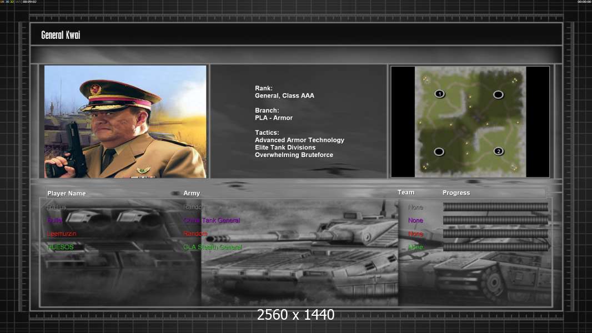Click the 'Progress' column header

coord(456,193)
